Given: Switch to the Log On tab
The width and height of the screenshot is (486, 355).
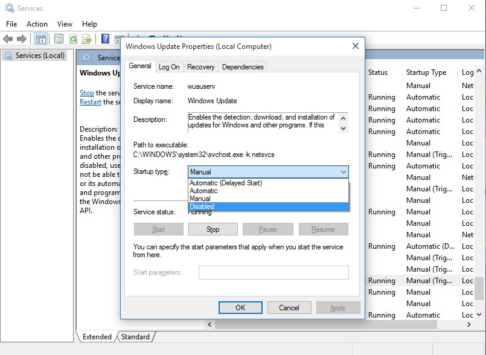Looking at the screenshot, I should [x=169, y=67].
